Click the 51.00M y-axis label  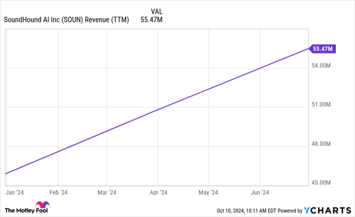pos(321,104)
